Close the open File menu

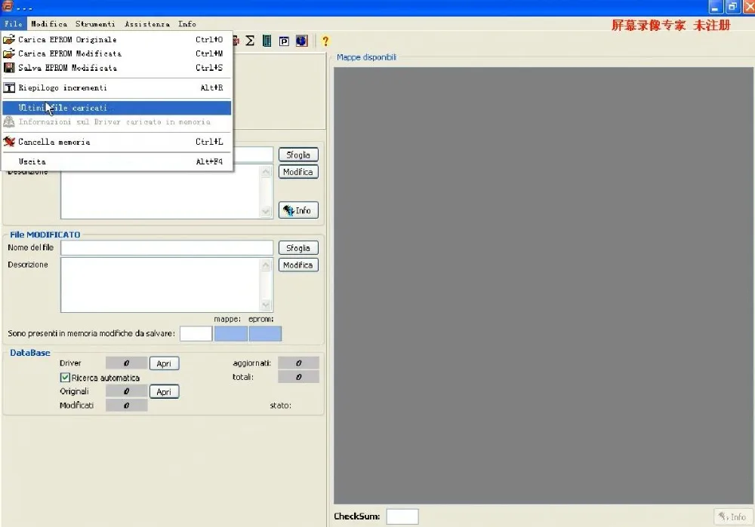coord(13,23)
